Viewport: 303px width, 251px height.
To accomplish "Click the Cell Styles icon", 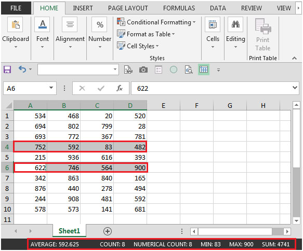I will [x=121, y=46].
